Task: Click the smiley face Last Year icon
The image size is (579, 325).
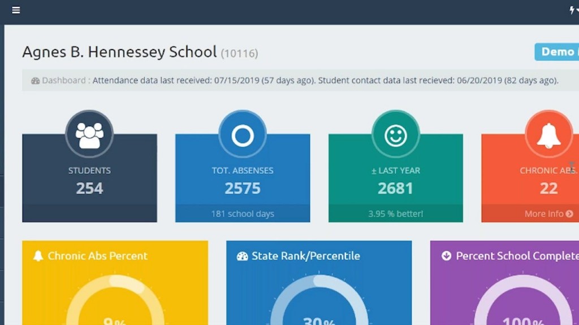Action: pos(396,134)
